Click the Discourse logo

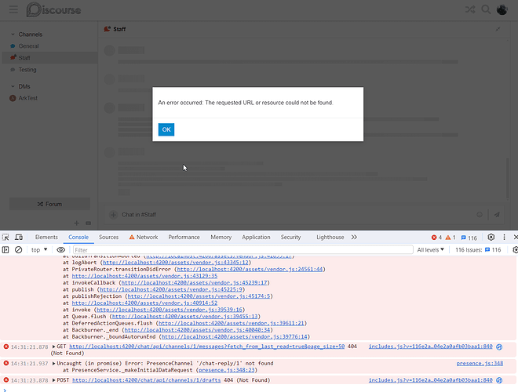pyautogui.click(x=53, y=9)
